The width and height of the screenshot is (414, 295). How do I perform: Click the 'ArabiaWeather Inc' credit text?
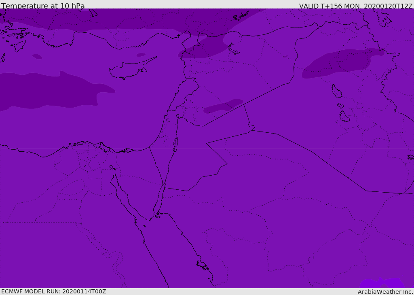pos(385,292)
